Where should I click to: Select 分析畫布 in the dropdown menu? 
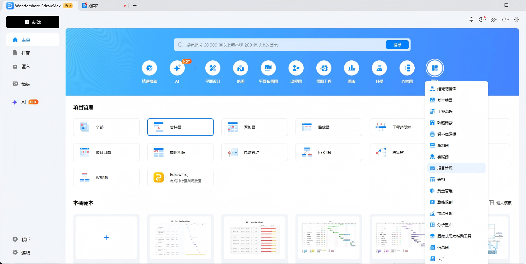pos(456,225)
